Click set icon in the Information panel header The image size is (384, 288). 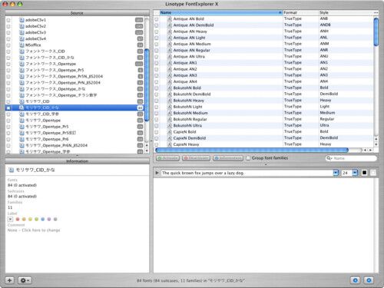(x=11, y=170)
